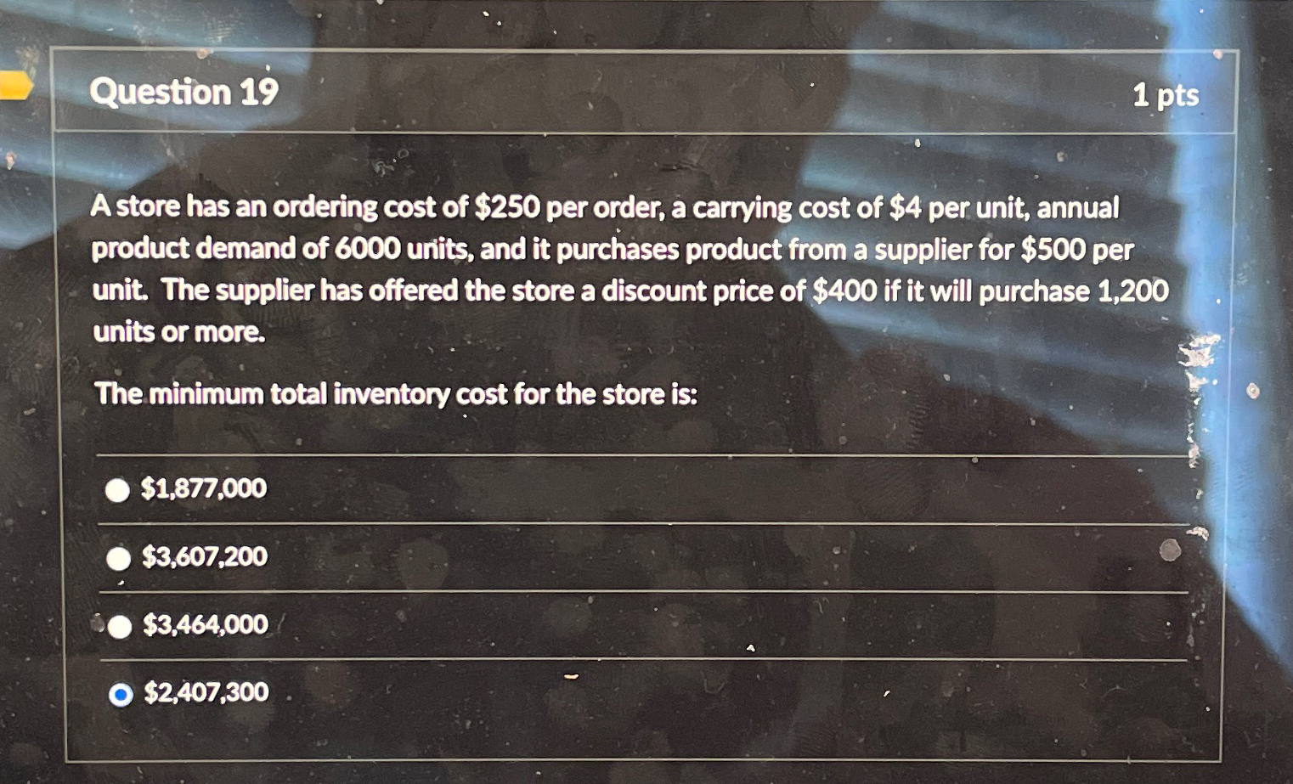Click the Question 19 heading
This screenshot has width=1293, height=784.
pyautogui.click(x=185, y=92)
